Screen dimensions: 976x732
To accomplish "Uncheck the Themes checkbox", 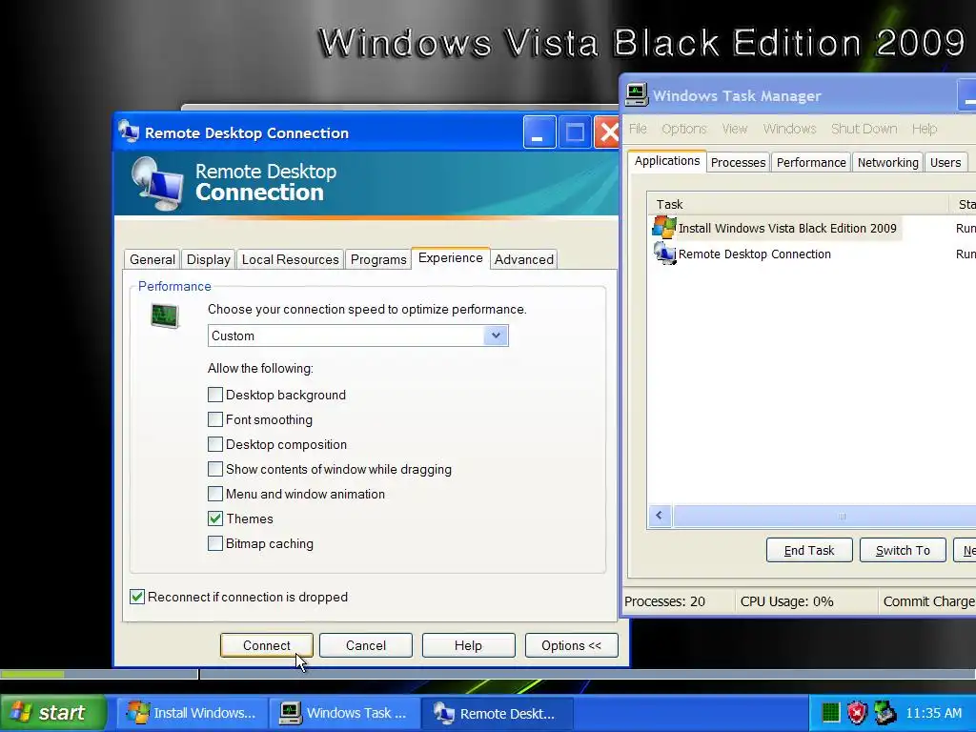I will 214,518.
